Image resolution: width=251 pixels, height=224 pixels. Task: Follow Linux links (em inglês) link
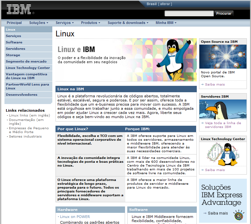coord(29,115)
